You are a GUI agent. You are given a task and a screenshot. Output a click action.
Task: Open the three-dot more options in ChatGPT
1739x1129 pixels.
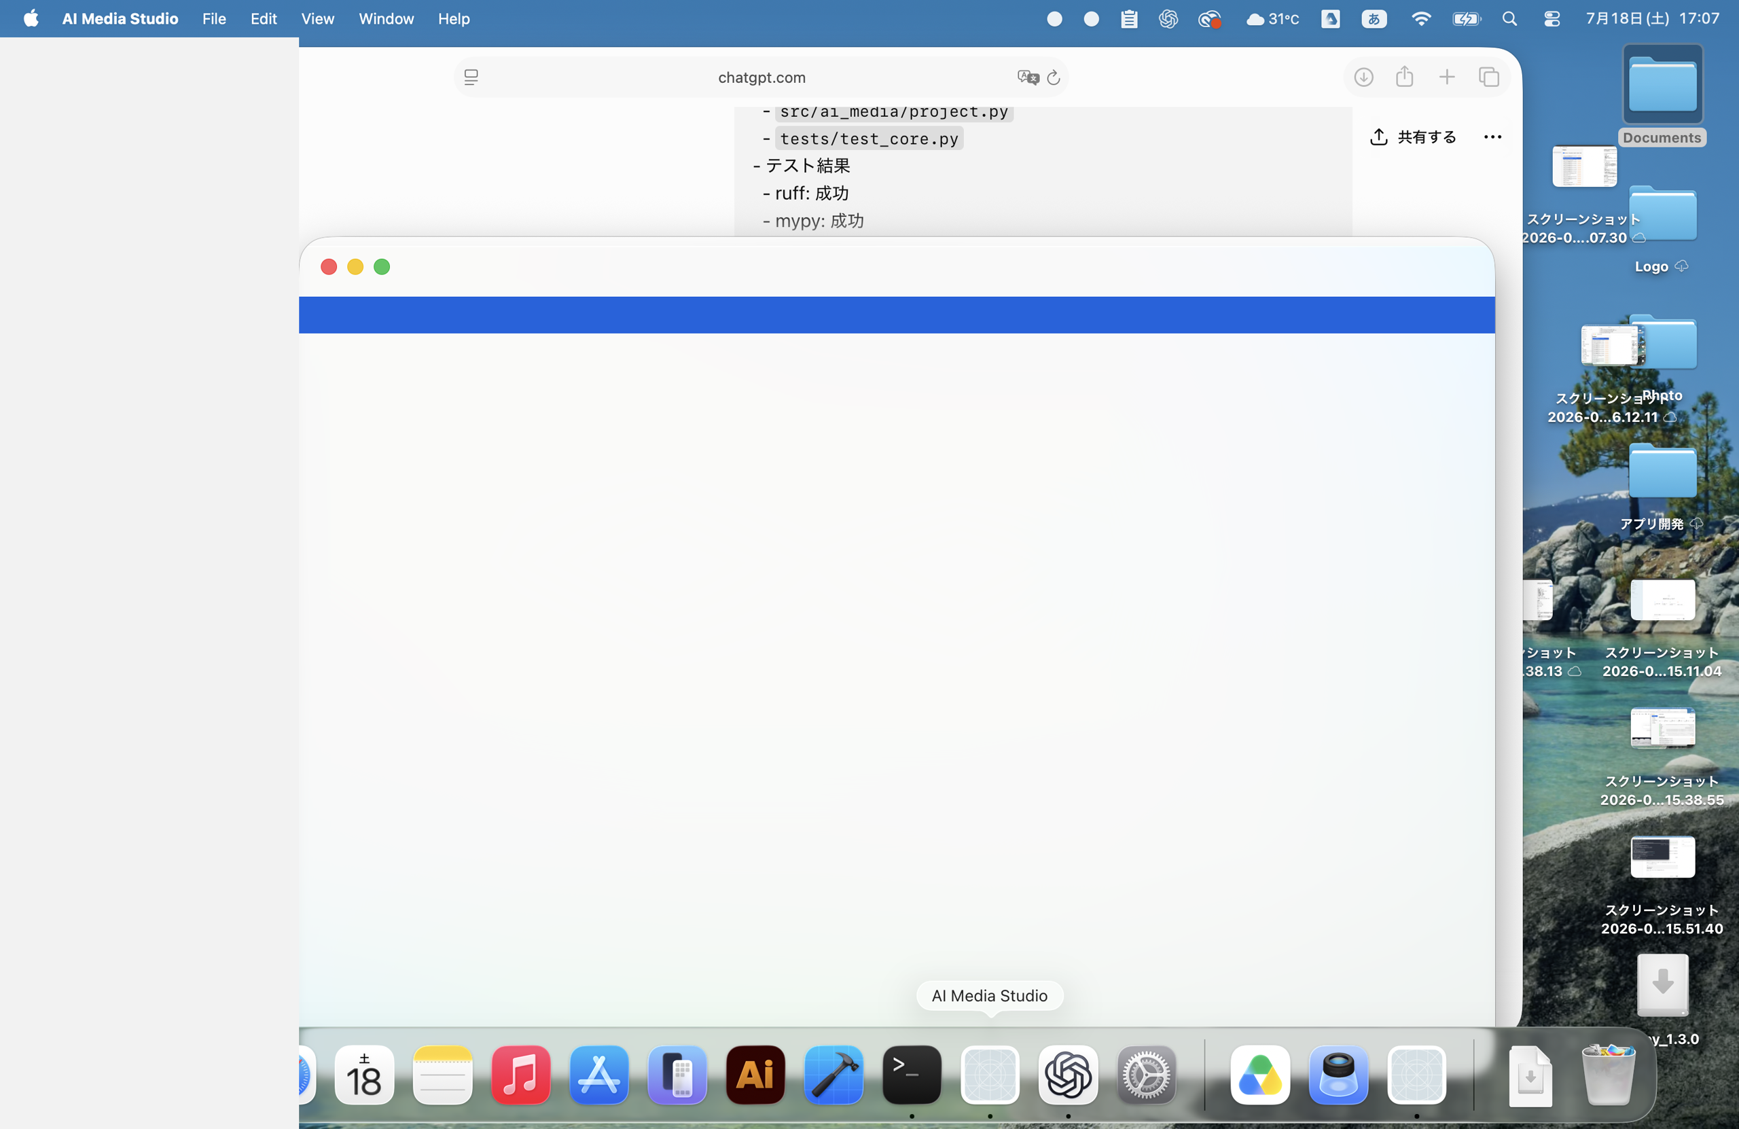(x=1493, y=137)
